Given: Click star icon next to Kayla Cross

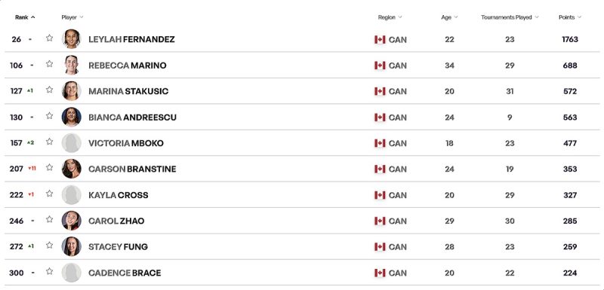Looking at the screenshot, I should point(49,193).
